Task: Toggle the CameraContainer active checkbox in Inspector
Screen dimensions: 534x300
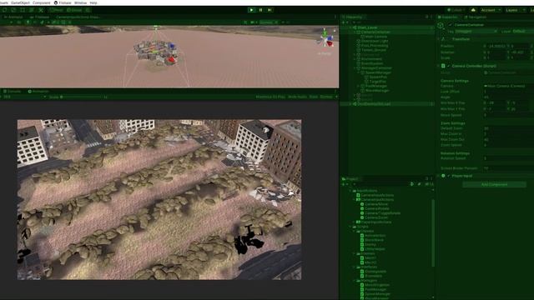Action: click(451, 25)
